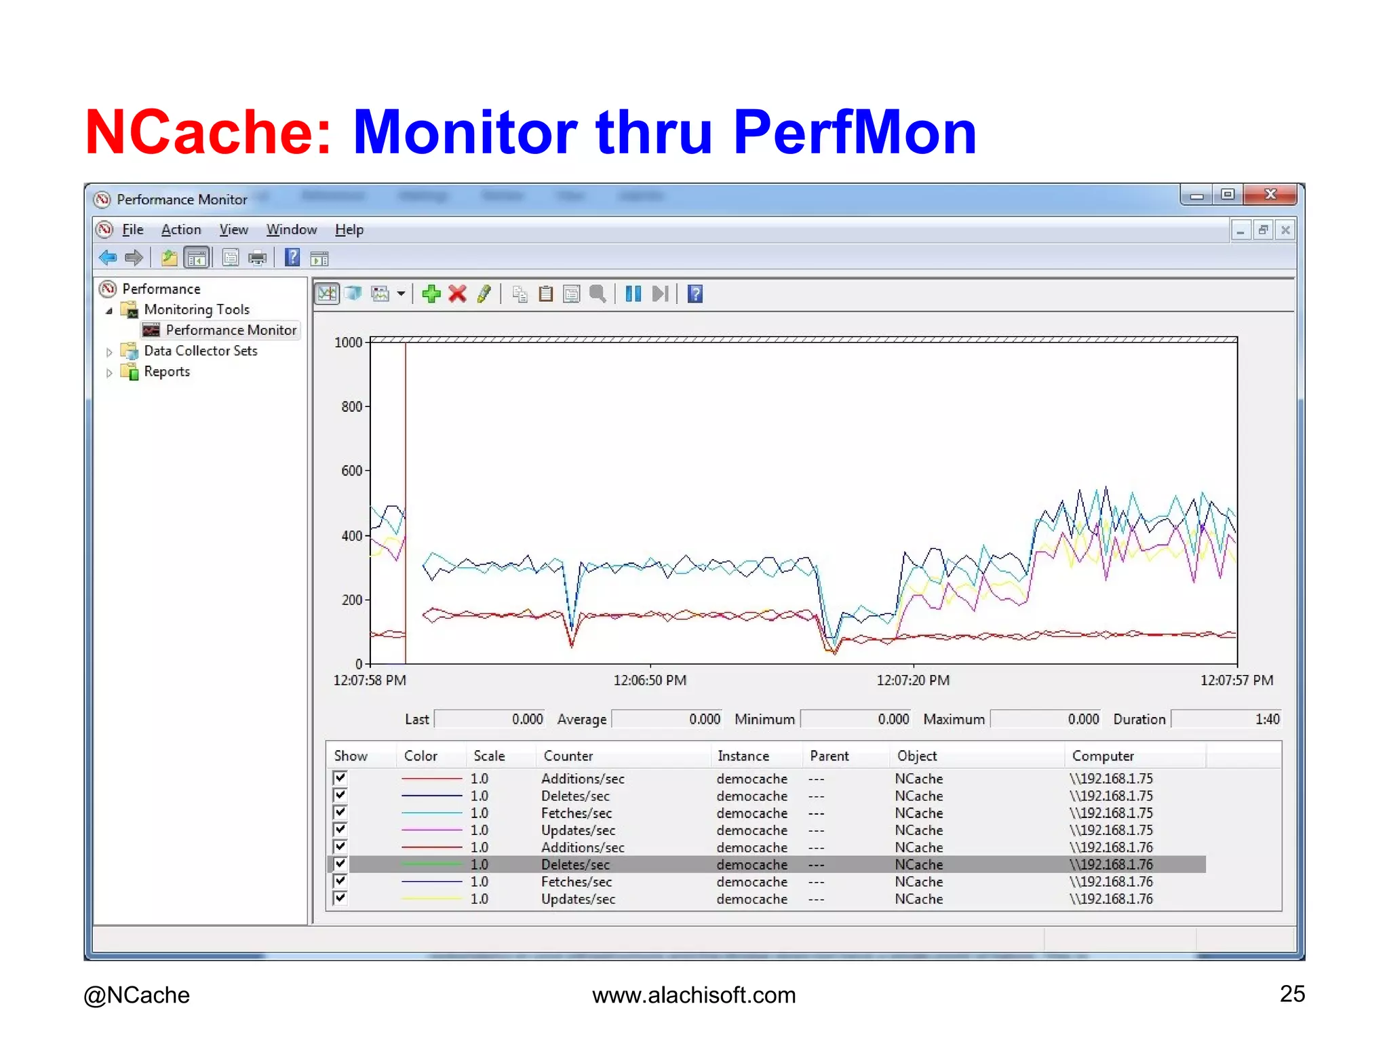Viewport: 1389px width, 1042px height.
Task: Click the Highlight pencil icon
Action: 484,294
